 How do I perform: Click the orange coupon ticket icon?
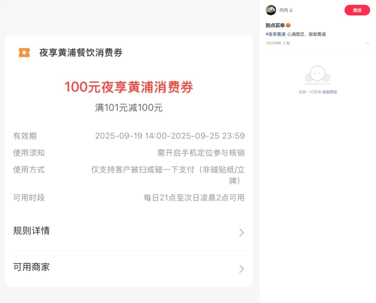coord(24,53)
